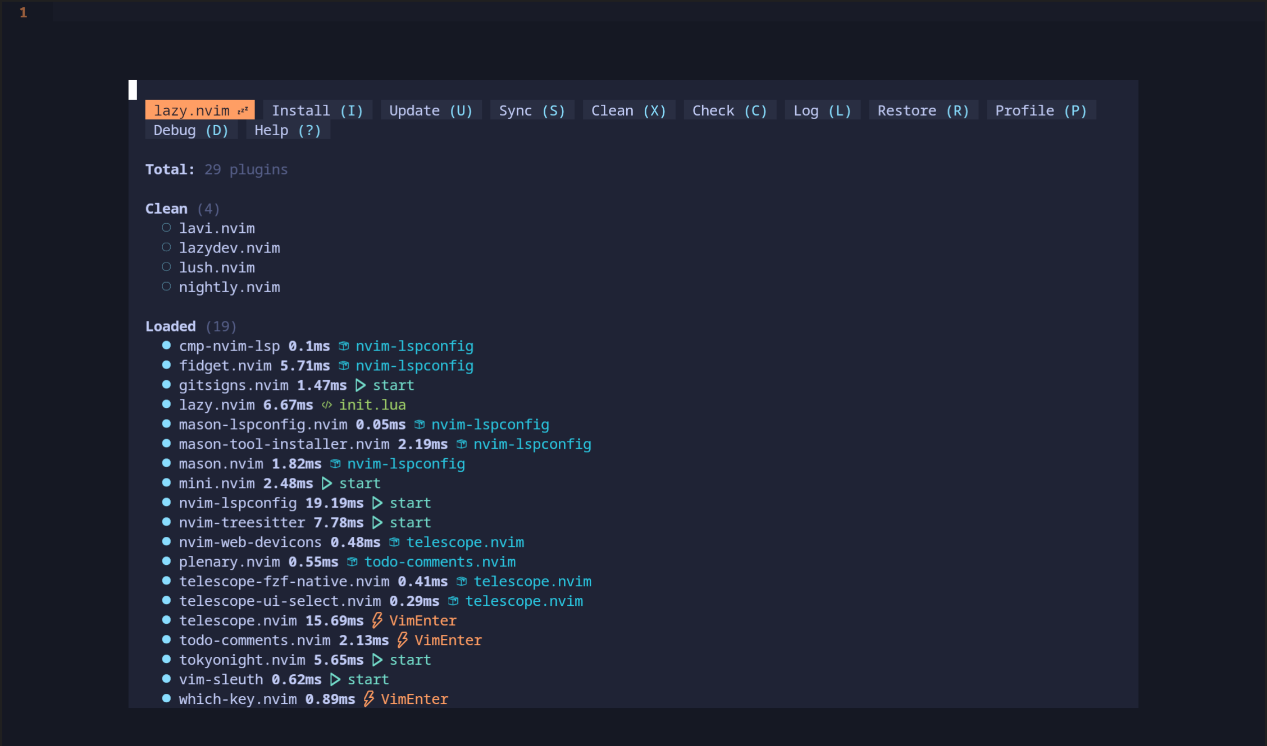Select the Sync (S) tab
1267x746 pixels.
(x=532, y=110)
